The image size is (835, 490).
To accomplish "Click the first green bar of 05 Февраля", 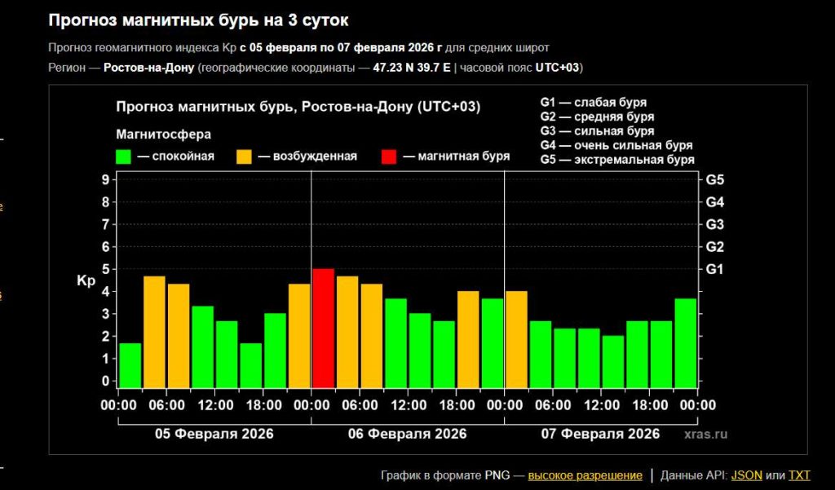I will pos(130,364).
